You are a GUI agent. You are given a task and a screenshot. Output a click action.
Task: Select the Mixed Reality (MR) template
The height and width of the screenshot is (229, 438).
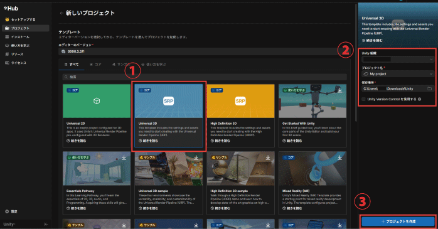pyautogui.click(x=312, y=183)
